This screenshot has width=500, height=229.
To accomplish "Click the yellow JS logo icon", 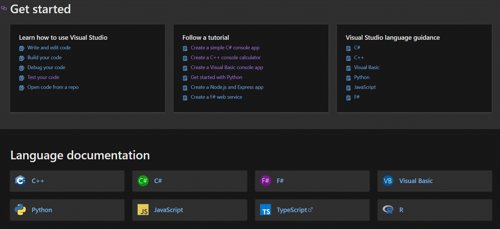I will [x=143, y=210].
